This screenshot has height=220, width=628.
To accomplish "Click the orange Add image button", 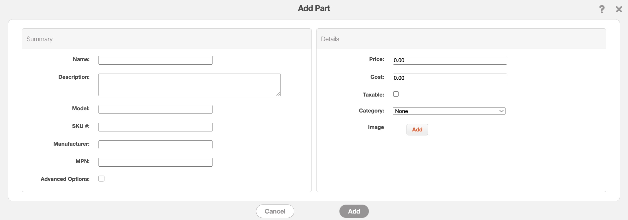I will (x=417, y=130).
